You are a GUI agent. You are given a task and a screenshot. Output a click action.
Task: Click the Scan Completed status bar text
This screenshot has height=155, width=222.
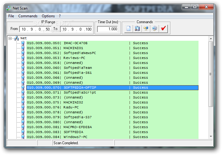(x=66, y=143)
